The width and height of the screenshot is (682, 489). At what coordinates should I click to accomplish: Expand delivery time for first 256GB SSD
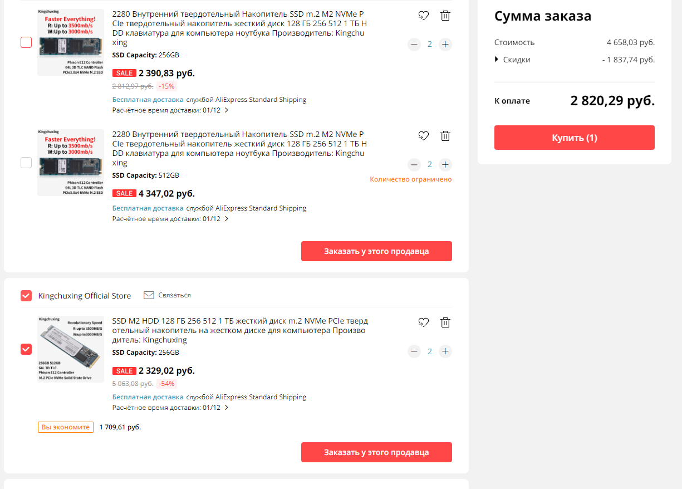pyautogui.click(x=227, y=110)
